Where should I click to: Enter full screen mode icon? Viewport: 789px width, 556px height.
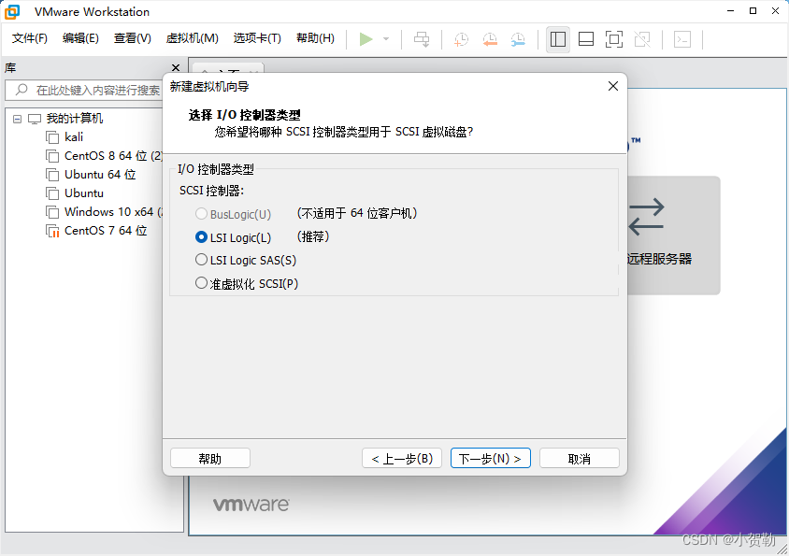pyautogui.click(x=614, y=39)
